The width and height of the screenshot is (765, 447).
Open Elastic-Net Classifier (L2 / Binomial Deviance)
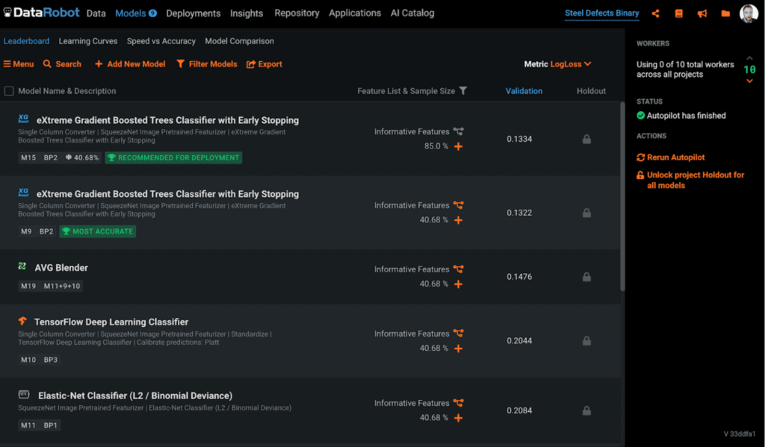pos(135,396)
